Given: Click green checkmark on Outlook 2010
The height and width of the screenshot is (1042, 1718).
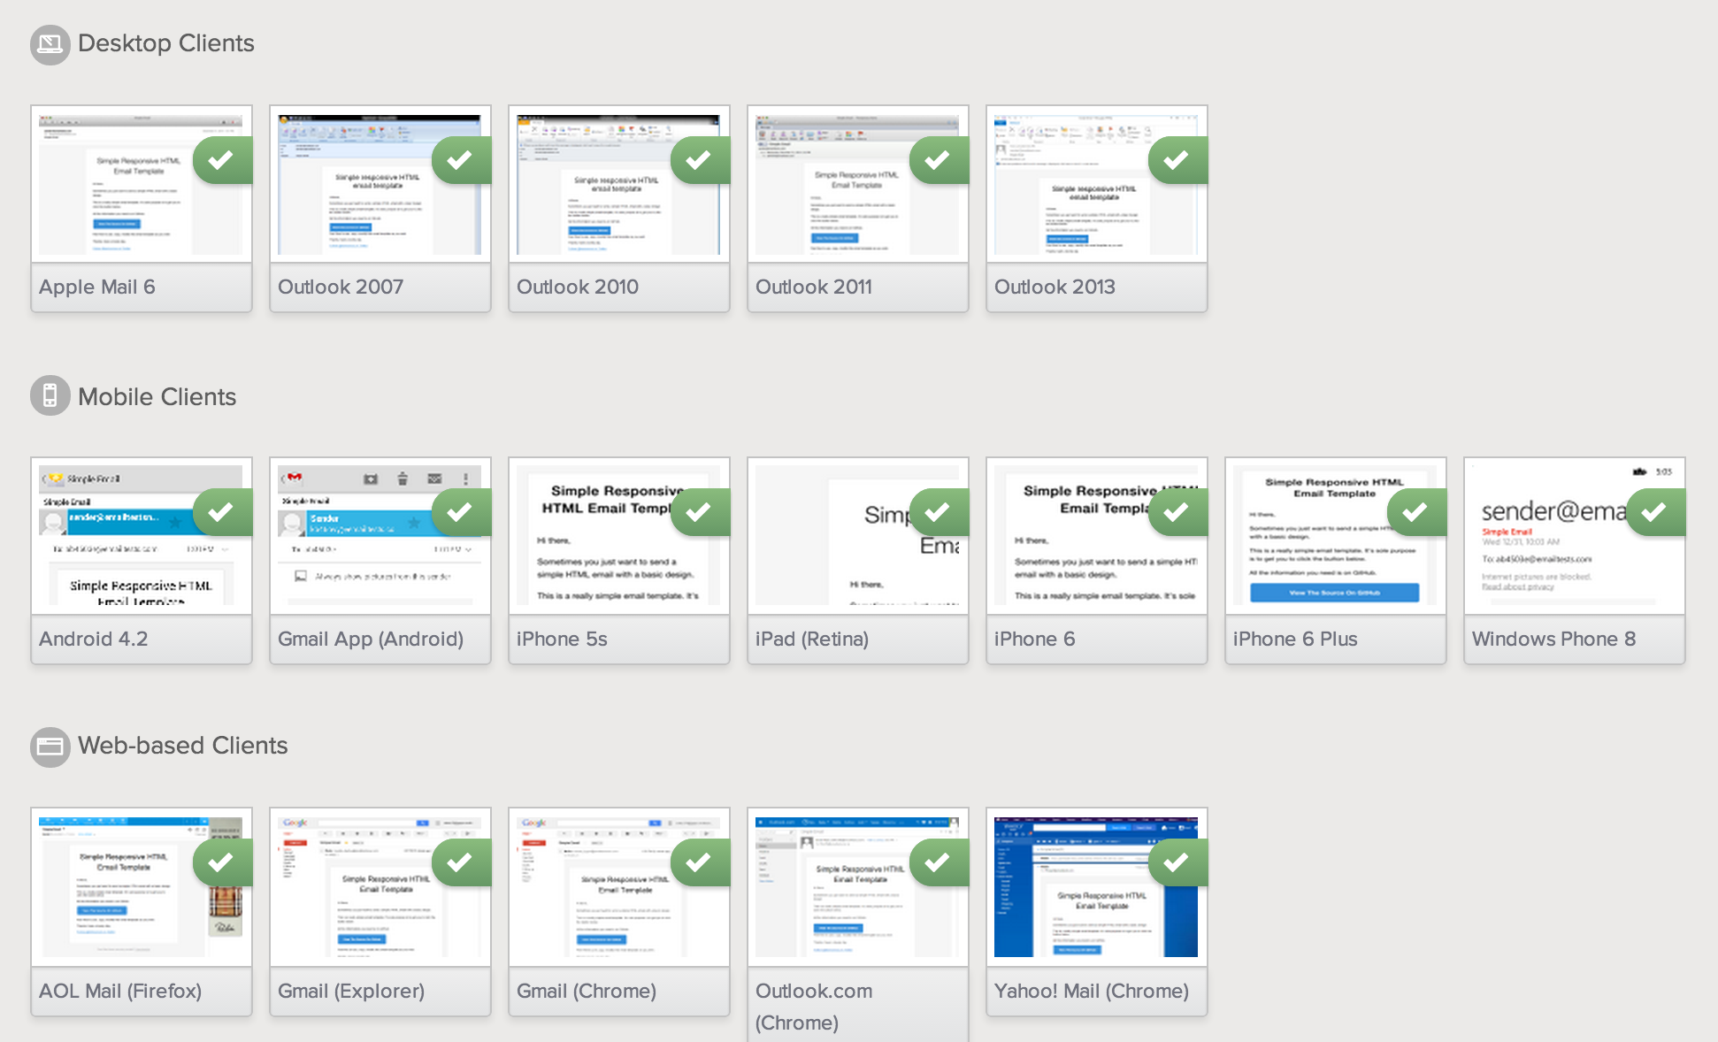Looking at the screenshot, I should pos(700,160).
